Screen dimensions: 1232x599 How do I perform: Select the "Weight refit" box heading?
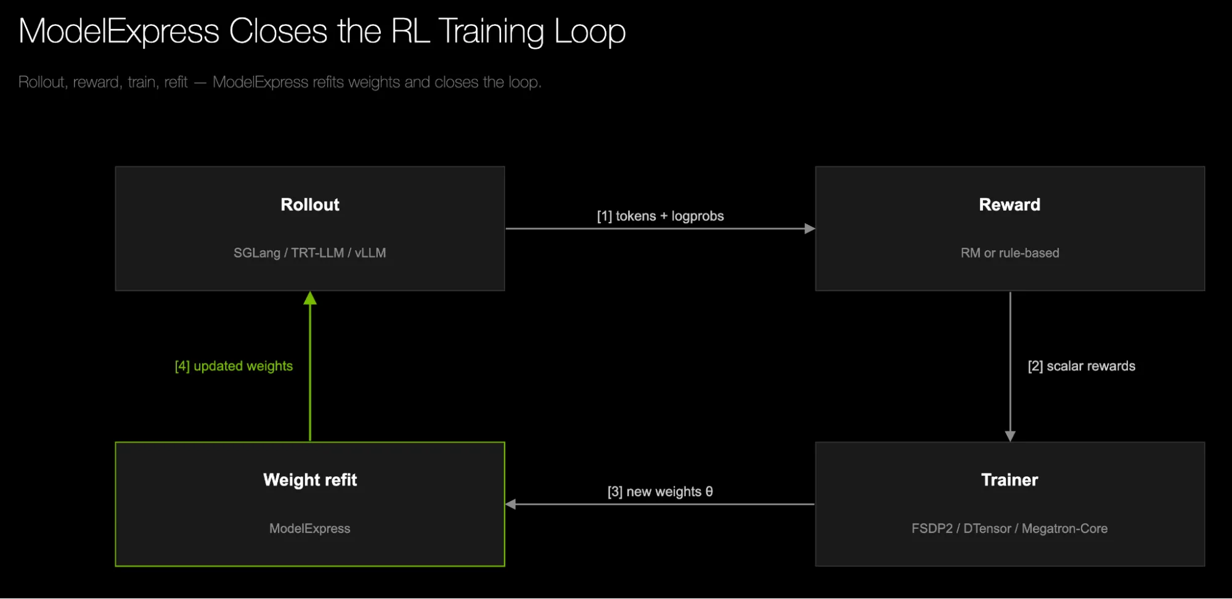click(x=310, y=480)
